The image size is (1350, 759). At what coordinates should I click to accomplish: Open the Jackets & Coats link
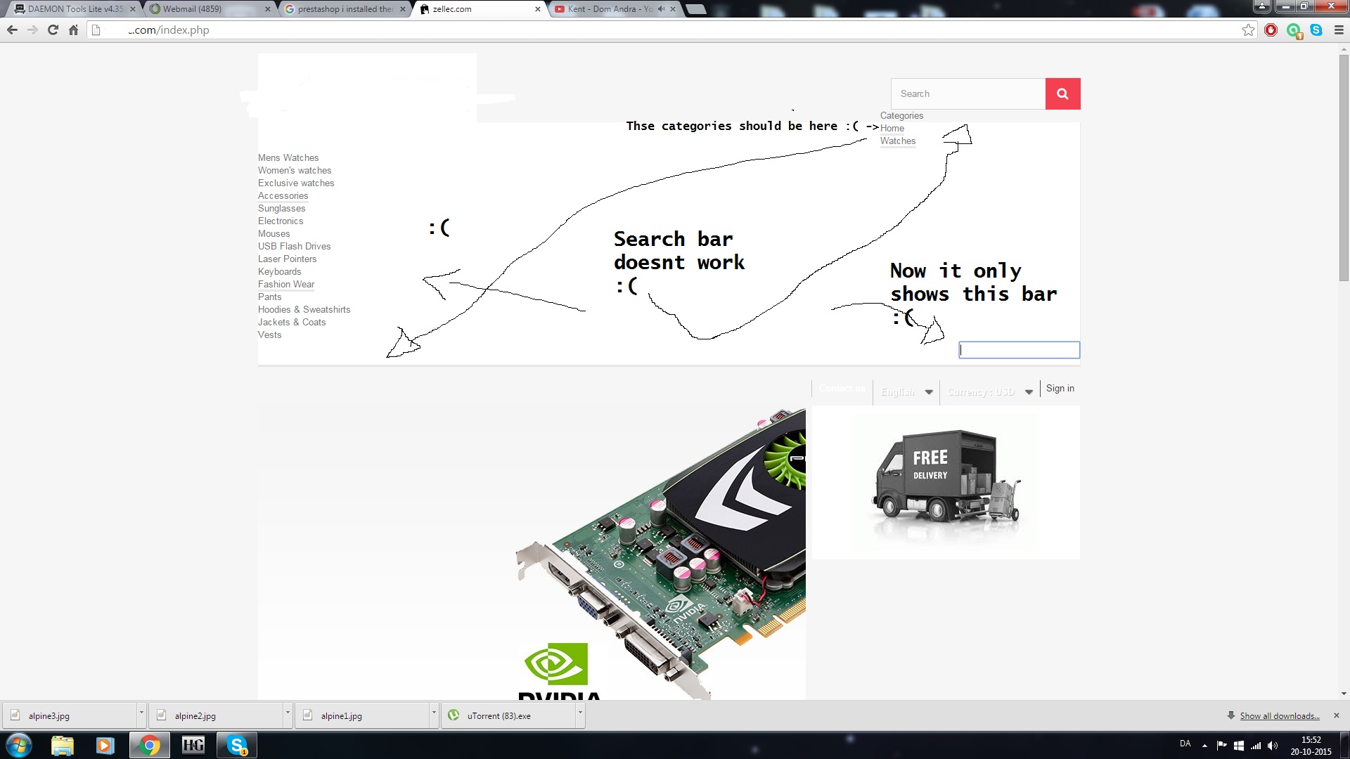(292, 322)
